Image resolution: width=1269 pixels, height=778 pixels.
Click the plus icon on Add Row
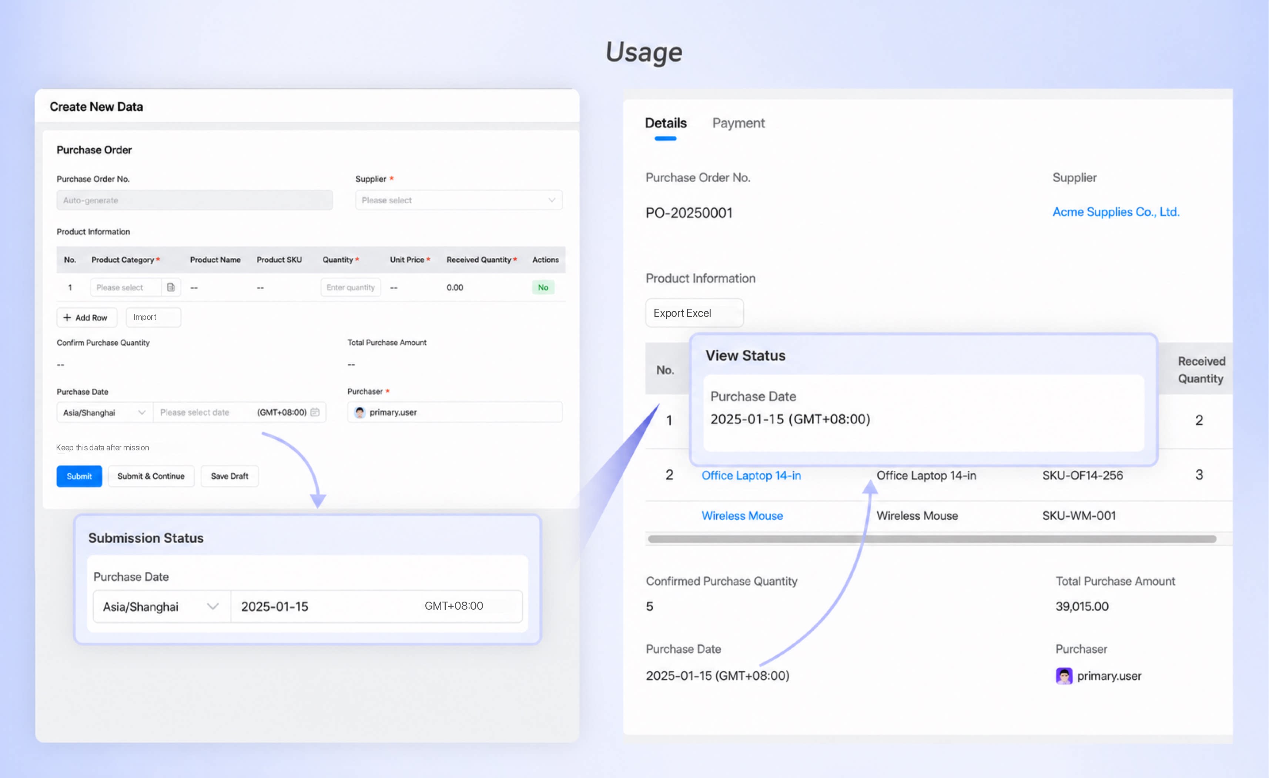67,318
